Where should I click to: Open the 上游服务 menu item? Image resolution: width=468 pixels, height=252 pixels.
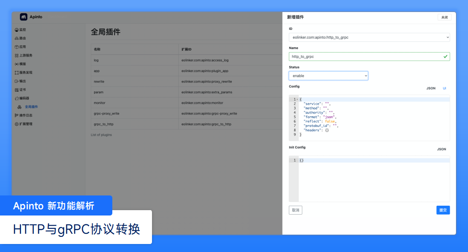pyautogui.click(x=26, y=56)
